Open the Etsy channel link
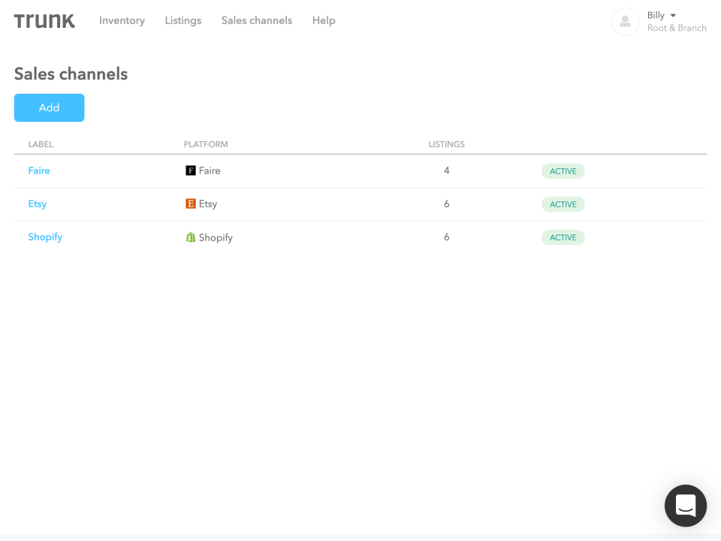The width and height of the screenshot is (721, 541). click(x=38, y=204)
